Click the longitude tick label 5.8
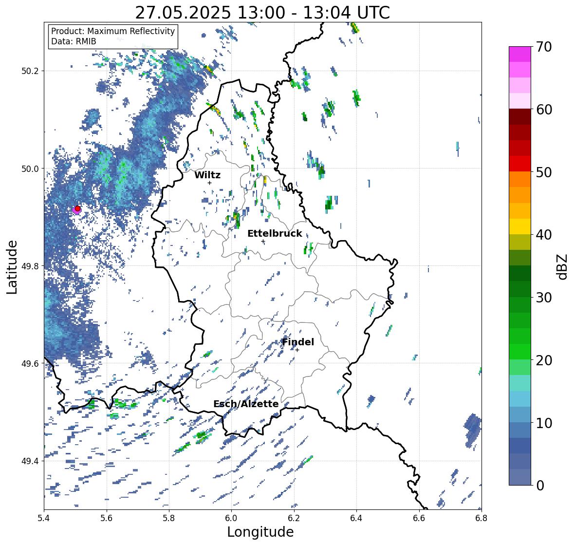 point(169,518)
